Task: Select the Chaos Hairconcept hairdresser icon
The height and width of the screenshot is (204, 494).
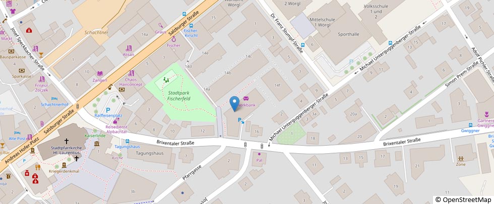Action: tap(132, 73)
